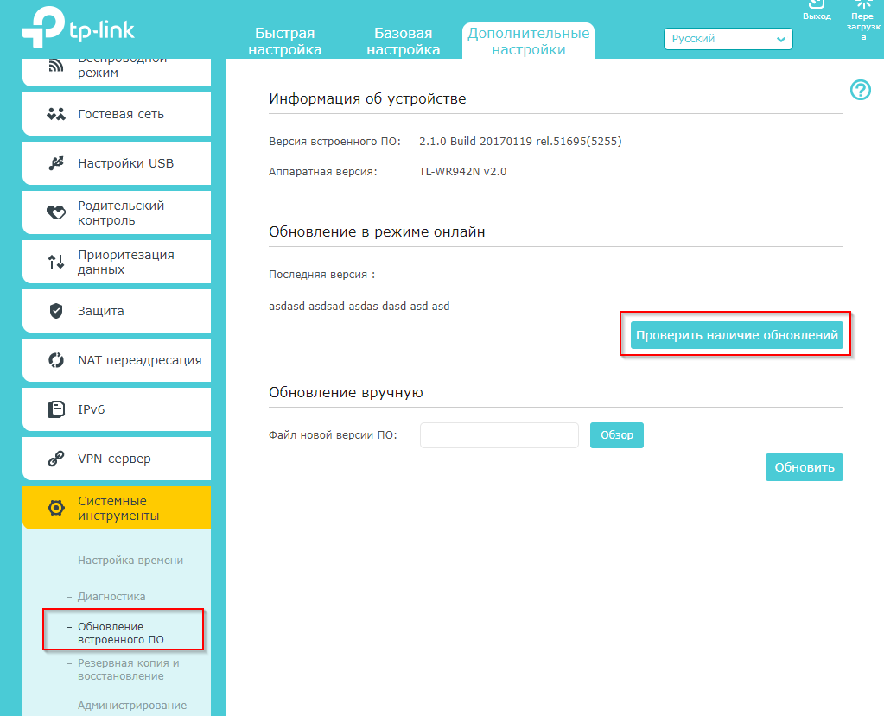This screenshot has width=884, height=716.
Task: Click the Выход logout icon
Action: 816,5
